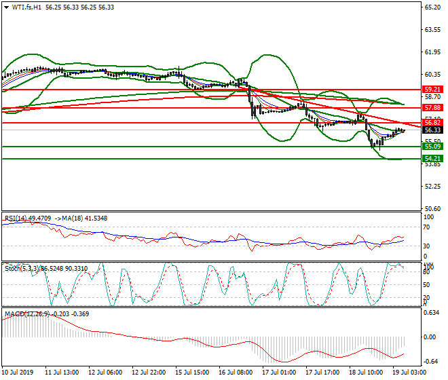448x380 pixels.
Task: Click the MACD scale value -0.64
Action: (430, 362)
